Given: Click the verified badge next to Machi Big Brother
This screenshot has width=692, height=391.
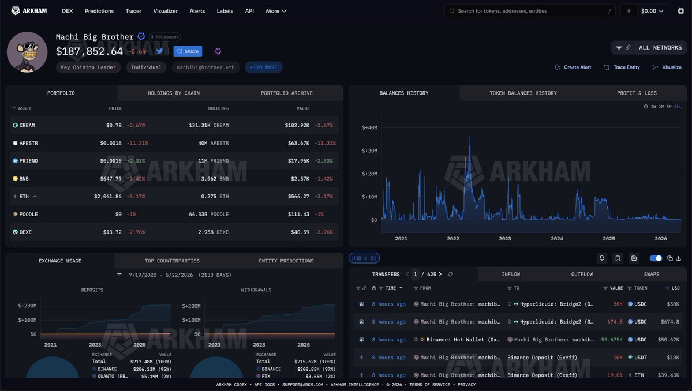Looking at the screenshot, I should [141, 36].
